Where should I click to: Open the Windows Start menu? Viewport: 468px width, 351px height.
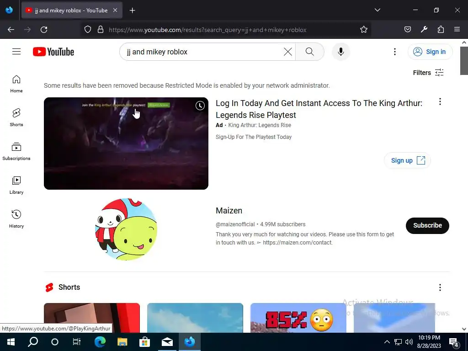(x=11, y=342)
